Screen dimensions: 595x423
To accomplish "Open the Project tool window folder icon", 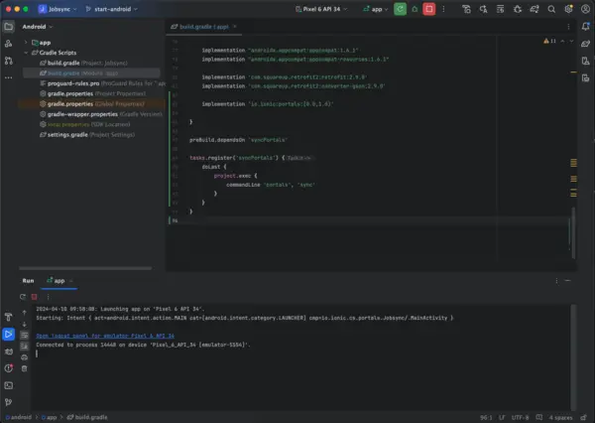I will coord(9,27).
